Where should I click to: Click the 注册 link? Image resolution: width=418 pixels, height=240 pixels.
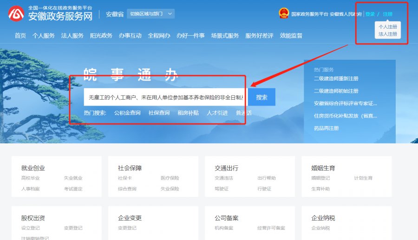point(388,14)
